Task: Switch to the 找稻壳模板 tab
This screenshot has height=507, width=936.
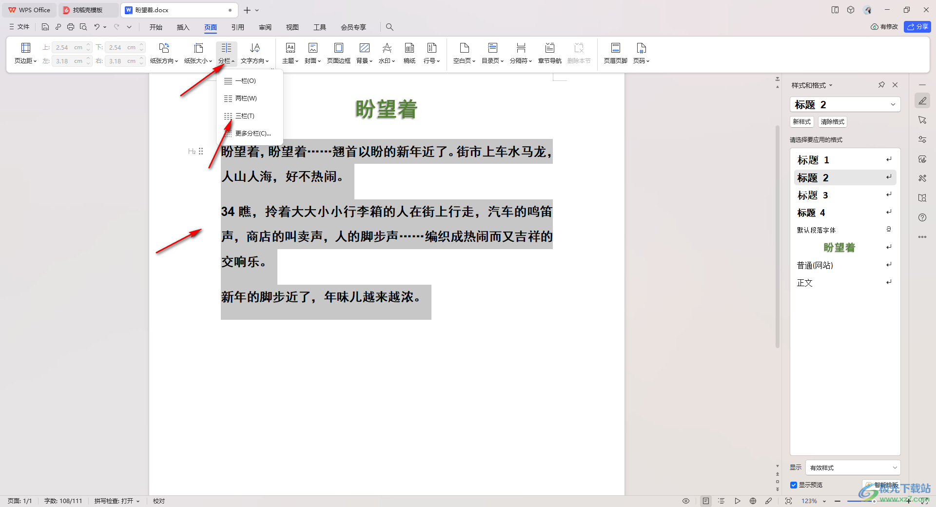Action: [x=88, y=10]
